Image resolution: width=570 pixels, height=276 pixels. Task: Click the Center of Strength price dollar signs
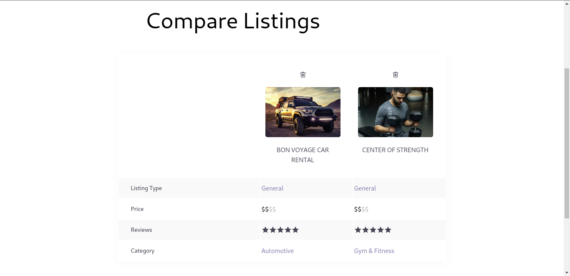tap(361, 209)
